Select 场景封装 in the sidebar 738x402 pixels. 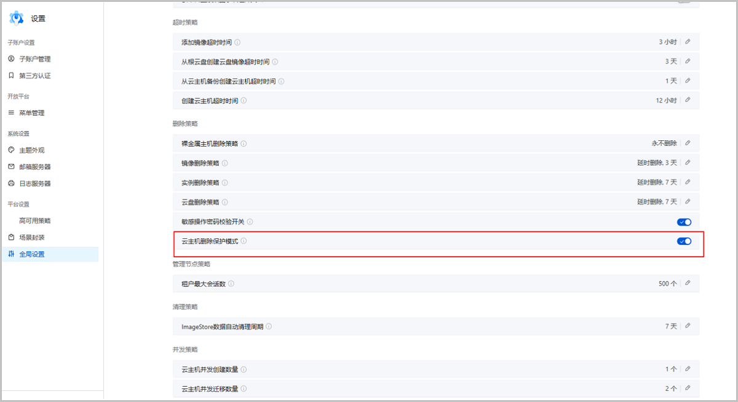tap(31, 237)
